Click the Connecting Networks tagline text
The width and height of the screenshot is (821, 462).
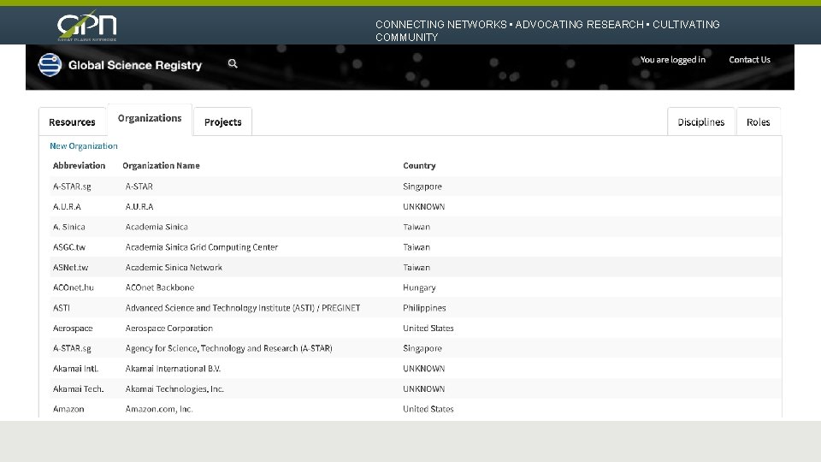[x=547, y=31]
